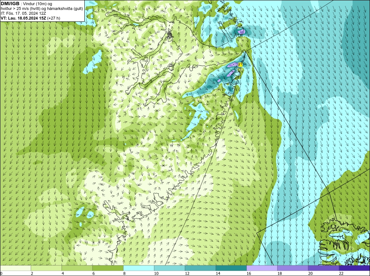Pick the 2–4 m/s light green swatch
The width and height of the screenshot is (370, 276).
click(46, 268)
